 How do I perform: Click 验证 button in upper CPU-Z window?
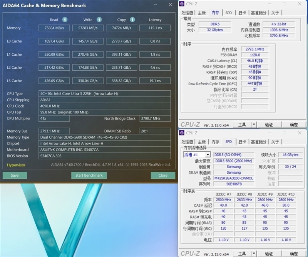tap(269, 124)
